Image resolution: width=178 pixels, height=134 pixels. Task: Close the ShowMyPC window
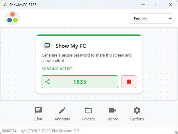[171, 5]
